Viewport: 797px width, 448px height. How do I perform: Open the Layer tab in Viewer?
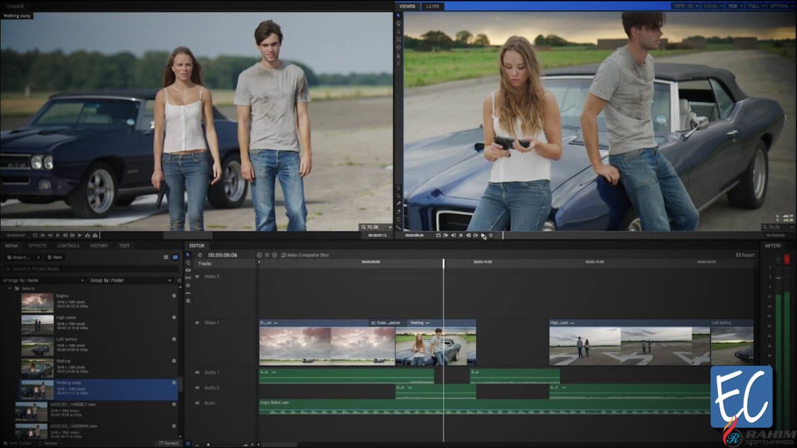click(x=432, y=6)
